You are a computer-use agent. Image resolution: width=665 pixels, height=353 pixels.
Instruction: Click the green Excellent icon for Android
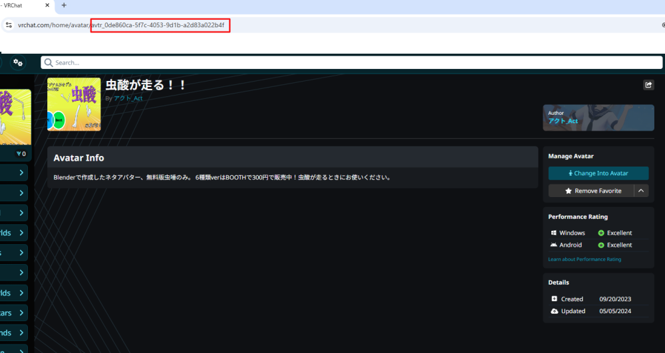coord(601,245)
